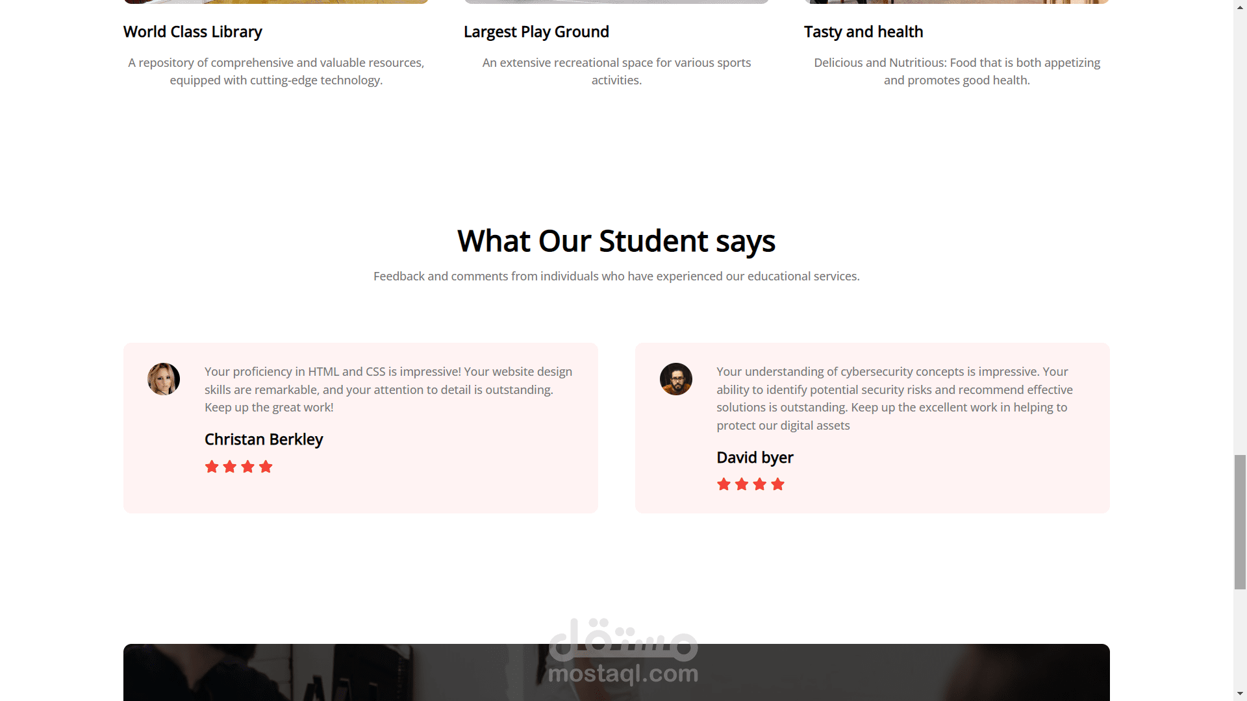The width and height of the screenshot is (1247, 701).
Task: Click the World Class Library heading
Action: click(193, 32)
